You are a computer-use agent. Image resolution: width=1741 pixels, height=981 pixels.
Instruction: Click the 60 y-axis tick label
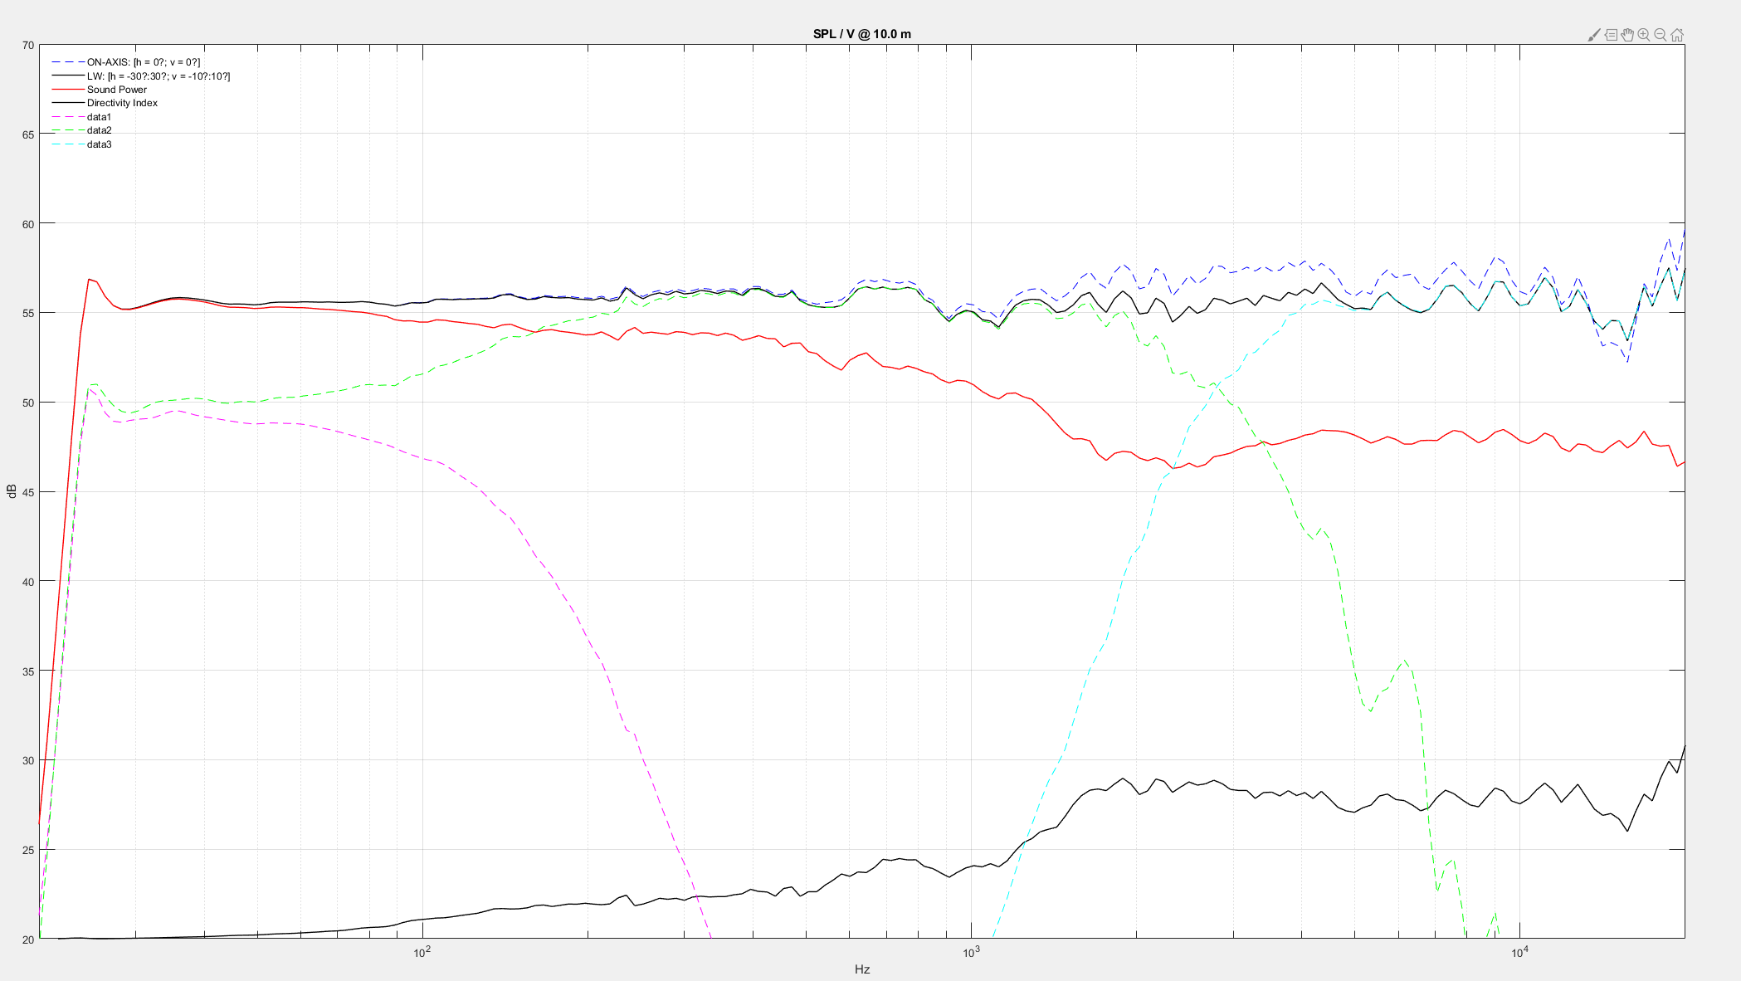28,224
